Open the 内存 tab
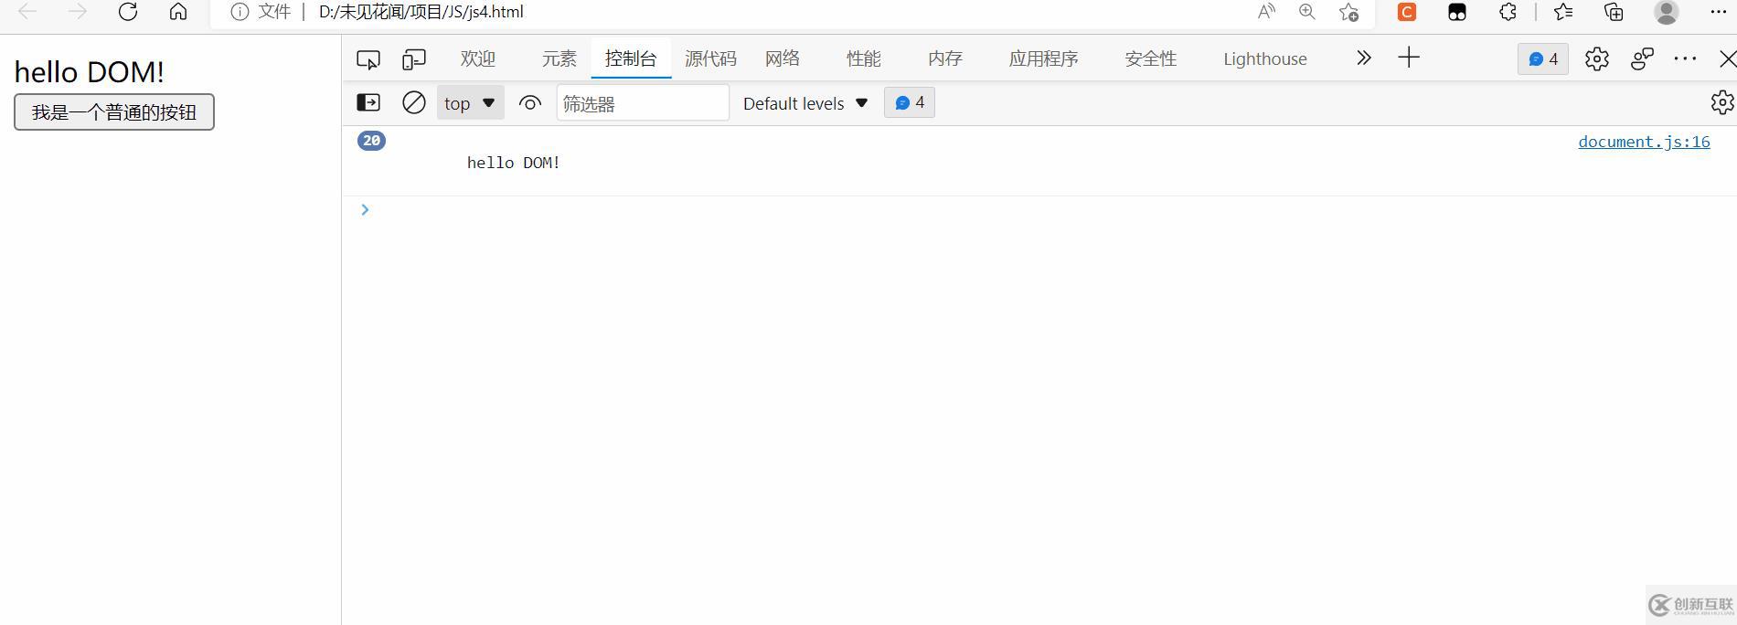The height and width of the screenshot is (625, 1737). click(x=945, y=58)
